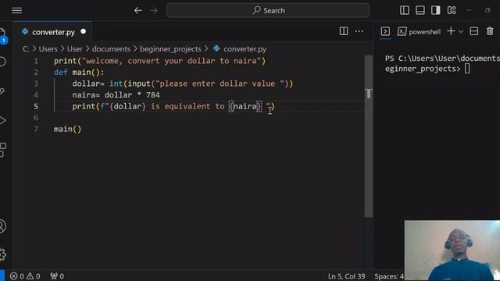Click the number 784 on line 4

tap(153, 95)
